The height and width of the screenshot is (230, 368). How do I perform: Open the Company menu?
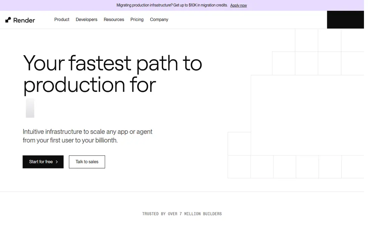159,19
